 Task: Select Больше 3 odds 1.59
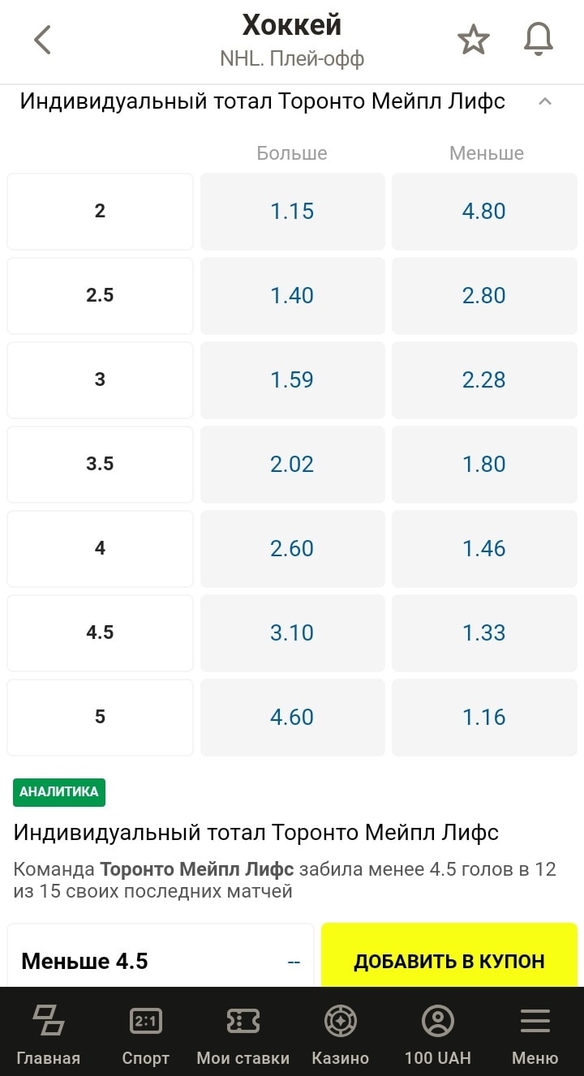click(292, 380)
